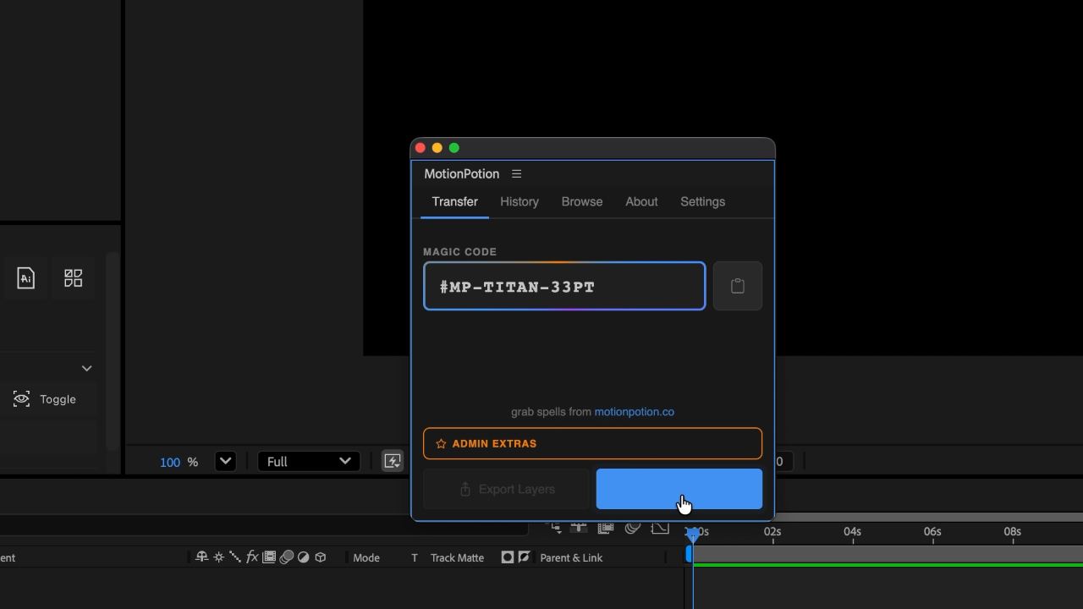Open the MotionPotion hamburger menu

516,174
